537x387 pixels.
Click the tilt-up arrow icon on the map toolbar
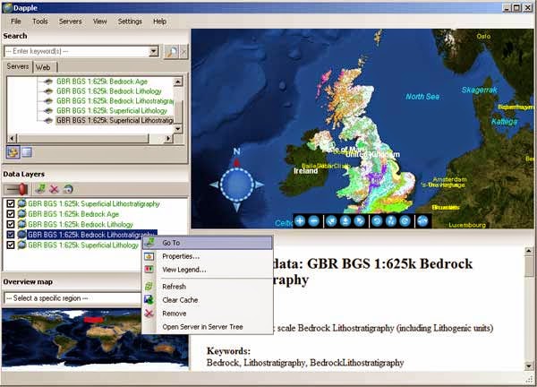pos(331,221)
